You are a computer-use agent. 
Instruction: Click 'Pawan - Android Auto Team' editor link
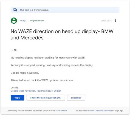click(x=100, y=111)
